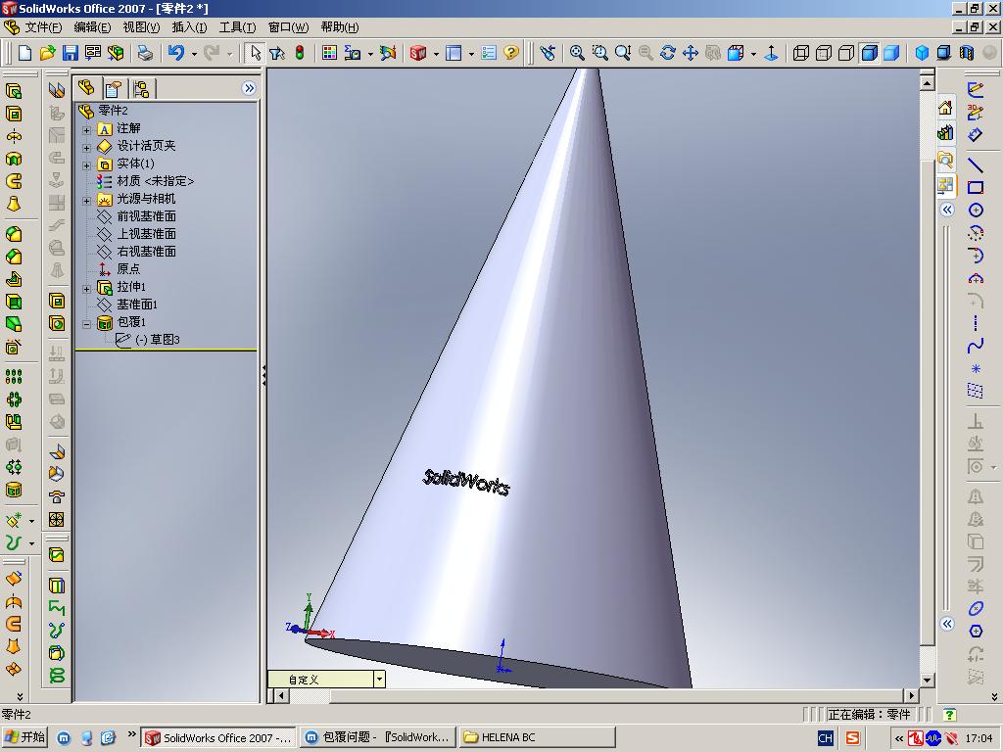This screenshot has width=1003, height=752.
Task: Expand the 光源与相机 folder
Action: tap(86, 201)
